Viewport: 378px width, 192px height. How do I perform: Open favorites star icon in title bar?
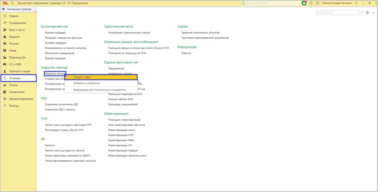point(317,3)
